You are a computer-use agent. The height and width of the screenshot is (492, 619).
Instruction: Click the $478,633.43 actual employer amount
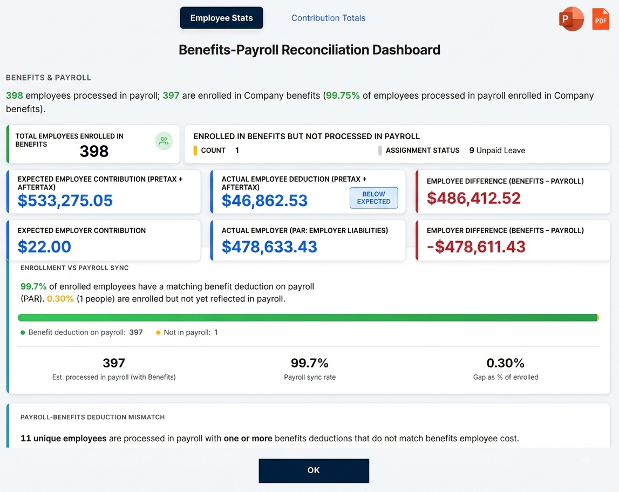[x=269, y=247]
